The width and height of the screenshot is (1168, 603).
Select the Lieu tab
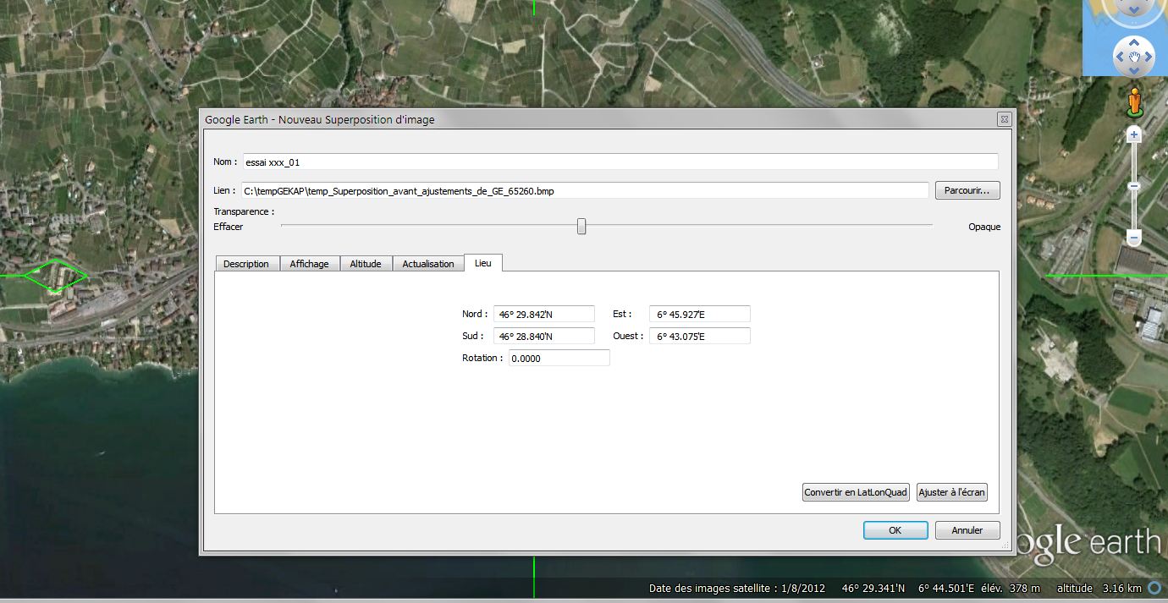tap(483, 263)
